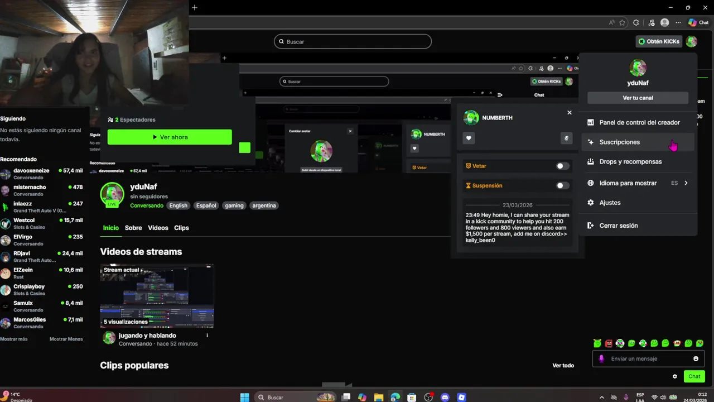Switch to the Inicio tab

[110, 228]
